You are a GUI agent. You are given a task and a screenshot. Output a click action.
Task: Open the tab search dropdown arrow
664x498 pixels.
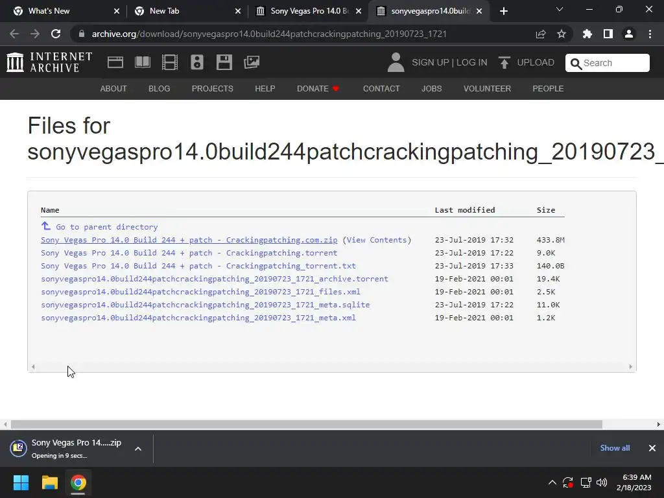click(560, 9)
